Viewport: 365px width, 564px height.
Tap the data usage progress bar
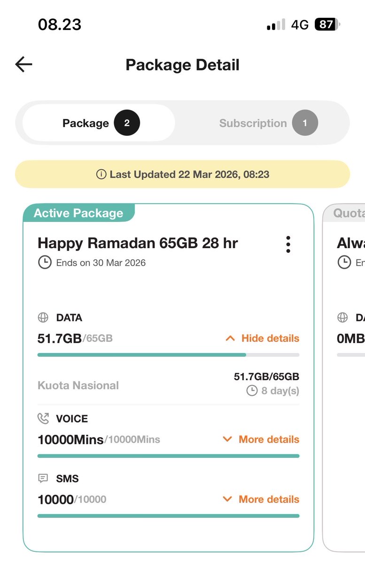coord(168,355)
